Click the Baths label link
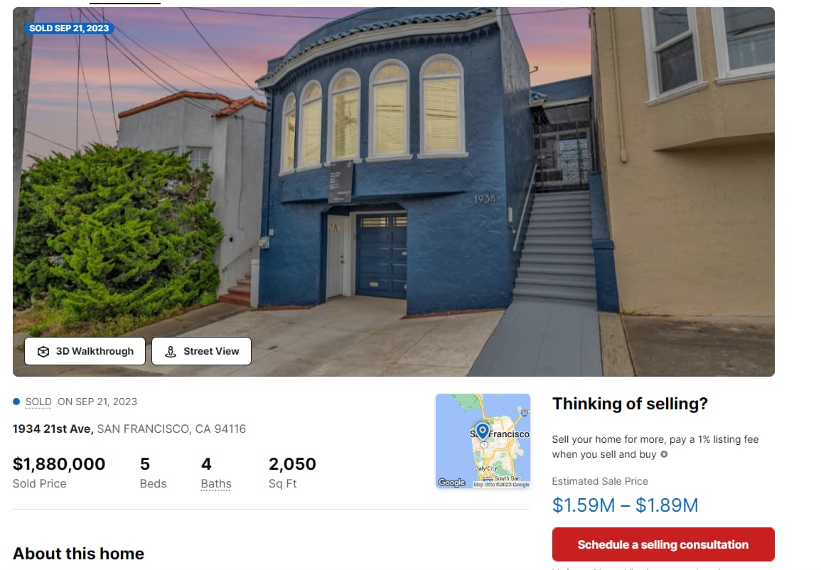Viewport: 821px width, 570px height. click(x=215, y=483)
